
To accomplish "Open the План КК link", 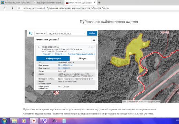I will tap(60, 54).
